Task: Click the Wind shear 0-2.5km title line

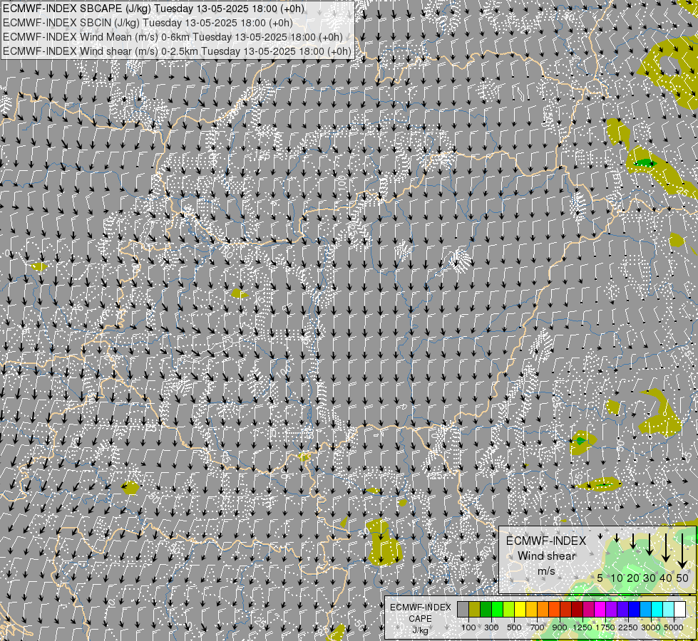Action: [x=177, y=51]
